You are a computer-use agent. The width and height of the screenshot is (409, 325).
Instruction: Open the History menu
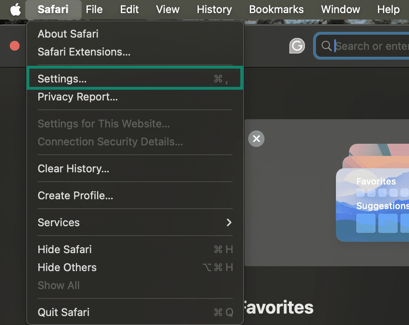[214, 9]
